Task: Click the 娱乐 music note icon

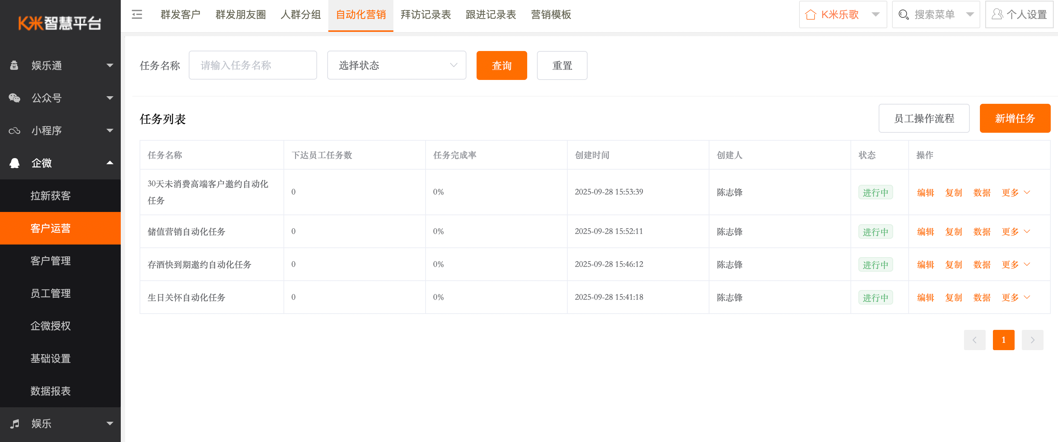Action: pos(14,424)
